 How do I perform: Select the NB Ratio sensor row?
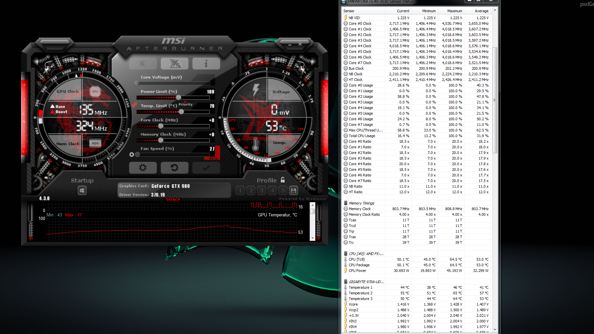[x=416, y=186]
